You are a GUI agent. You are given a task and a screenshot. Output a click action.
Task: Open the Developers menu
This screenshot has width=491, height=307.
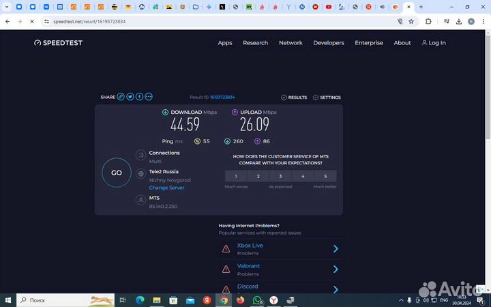[x=329, y=43]
